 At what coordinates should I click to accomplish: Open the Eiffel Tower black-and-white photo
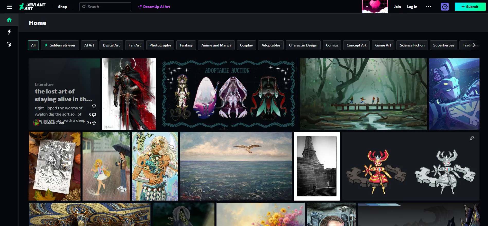click(x=317, y=166)
